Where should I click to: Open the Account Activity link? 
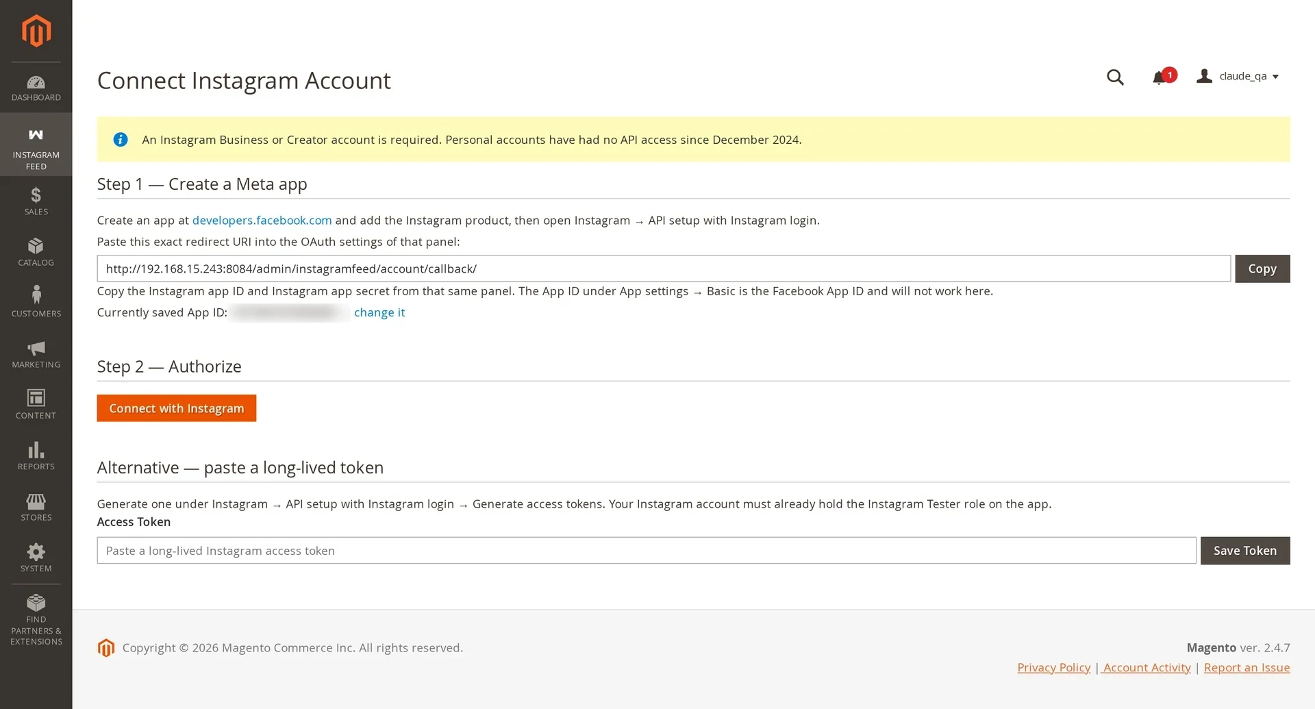(x=1147, y=667)
